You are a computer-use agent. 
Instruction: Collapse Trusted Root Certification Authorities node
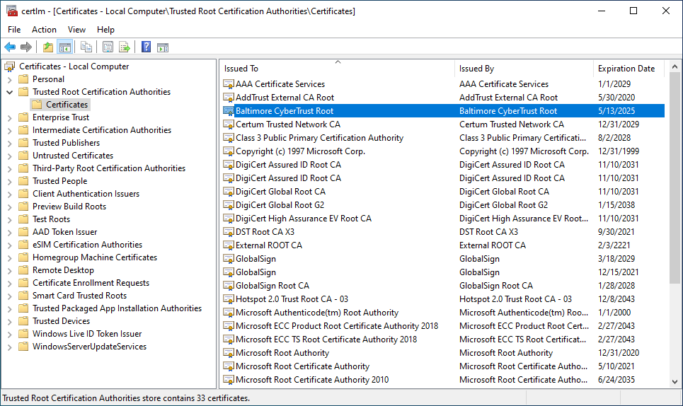10,92
